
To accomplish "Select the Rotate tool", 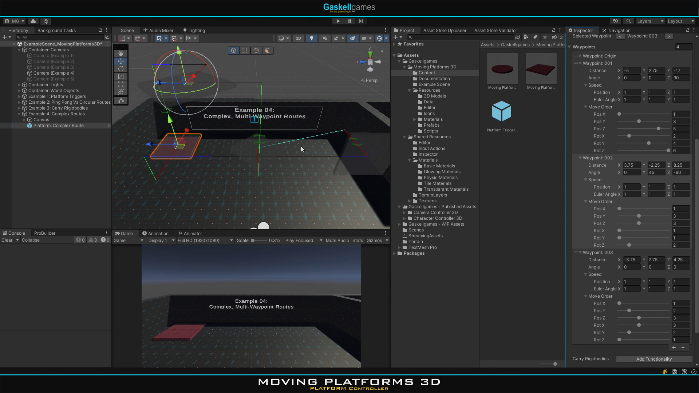I will pyautogui.click(x=121, y=69).
